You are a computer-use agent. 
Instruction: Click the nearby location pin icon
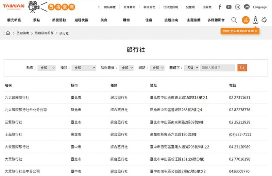255,20
